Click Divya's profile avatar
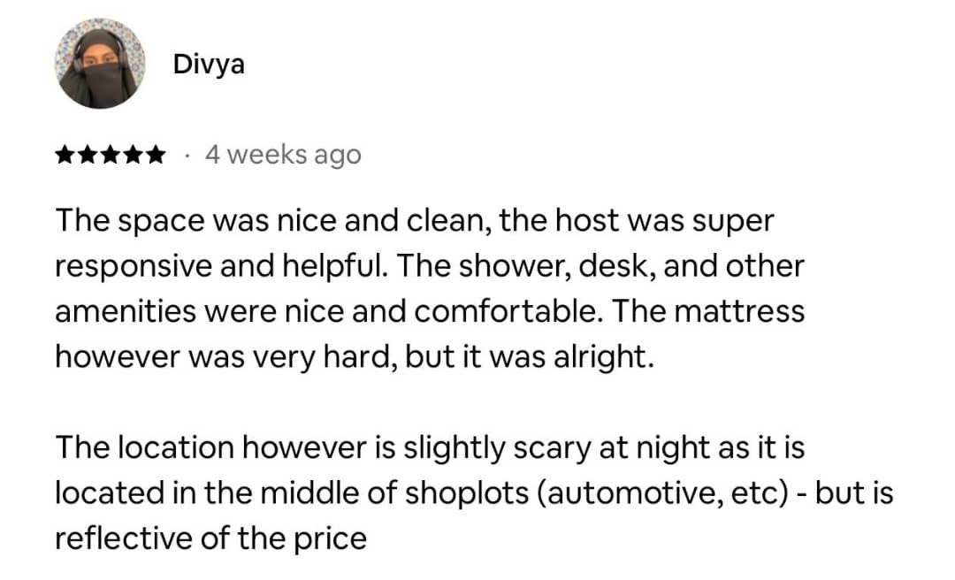 coord(98,64)
